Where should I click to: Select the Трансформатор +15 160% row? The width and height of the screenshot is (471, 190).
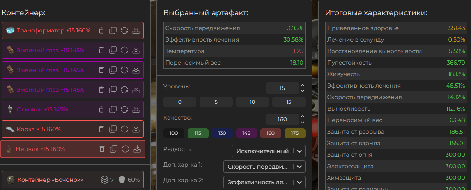pos(73,30)
